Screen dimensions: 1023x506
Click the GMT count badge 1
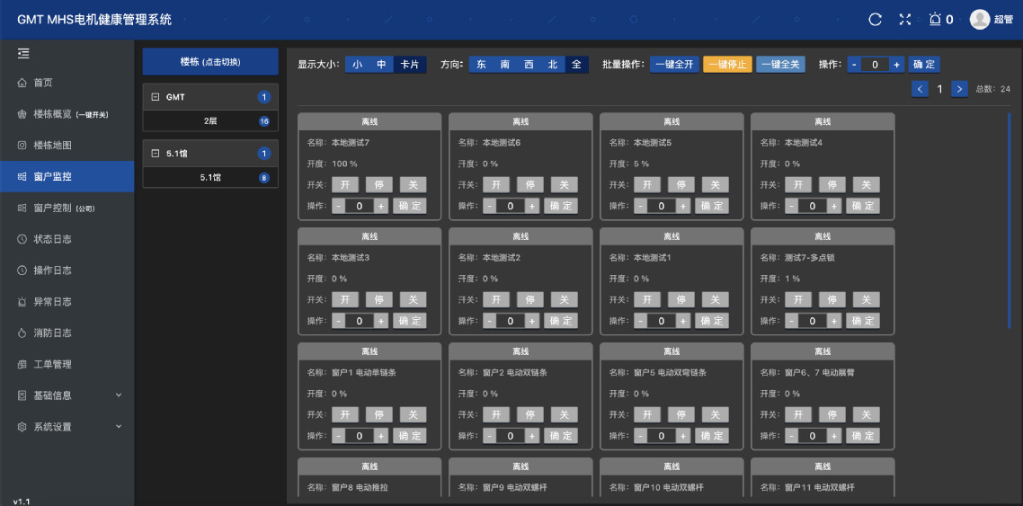point(264,97)
